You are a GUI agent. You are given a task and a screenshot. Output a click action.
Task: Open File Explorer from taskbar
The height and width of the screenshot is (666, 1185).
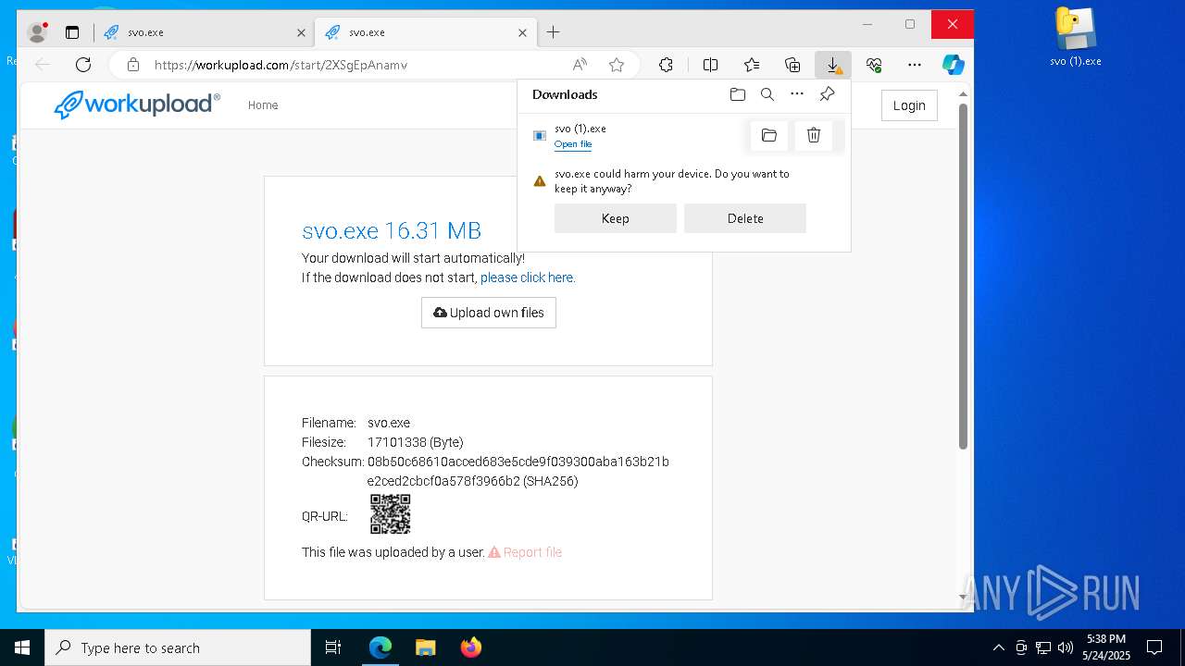(x=425, y=647)
